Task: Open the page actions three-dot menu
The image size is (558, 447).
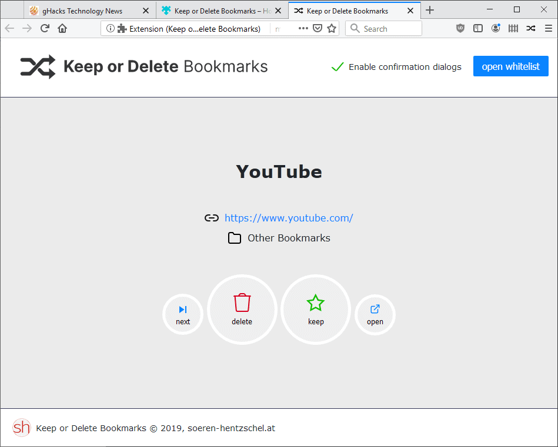Action: 303,28
